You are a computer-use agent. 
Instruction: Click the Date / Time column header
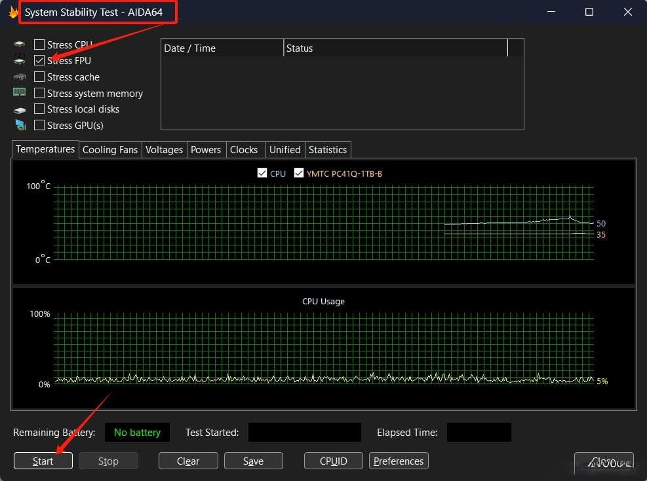tap(222, 48)
